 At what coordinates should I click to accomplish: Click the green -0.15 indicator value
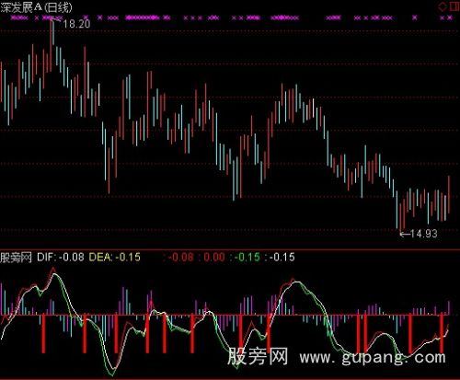247,257
